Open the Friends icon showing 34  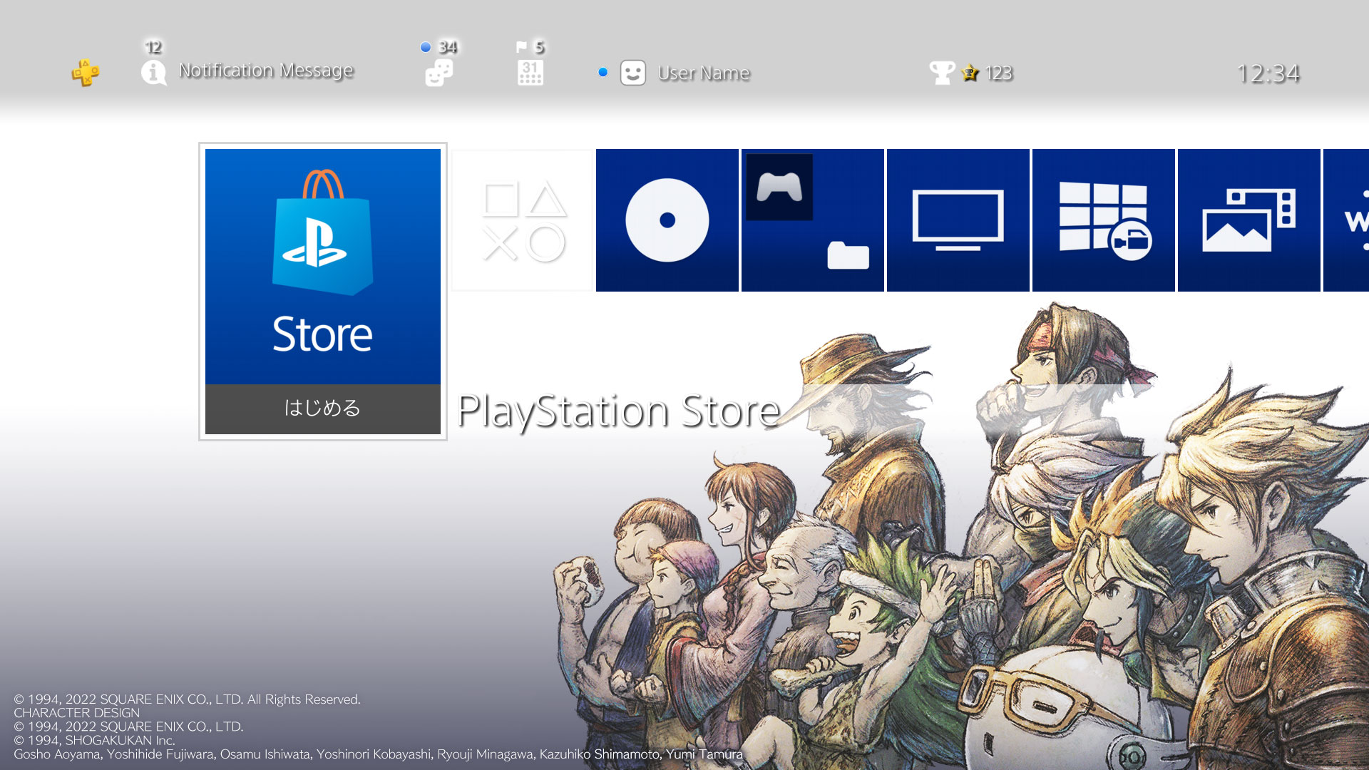439,73
